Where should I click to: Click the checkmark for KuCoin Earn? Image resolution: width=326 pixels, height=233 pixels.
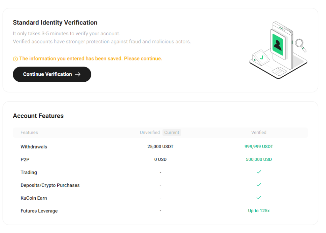(x=259, y=197)
